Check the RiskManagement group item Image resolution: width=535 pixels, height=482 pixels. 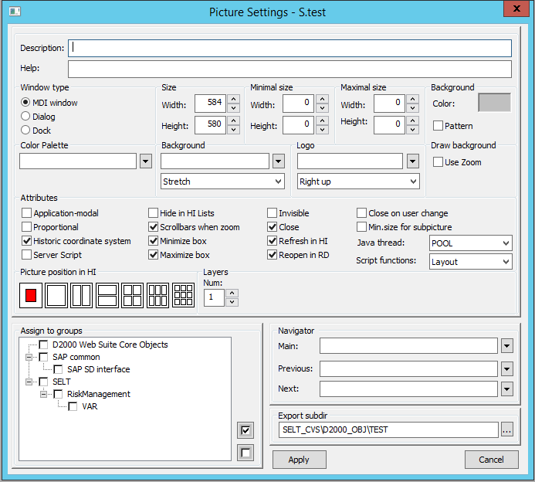58,394
